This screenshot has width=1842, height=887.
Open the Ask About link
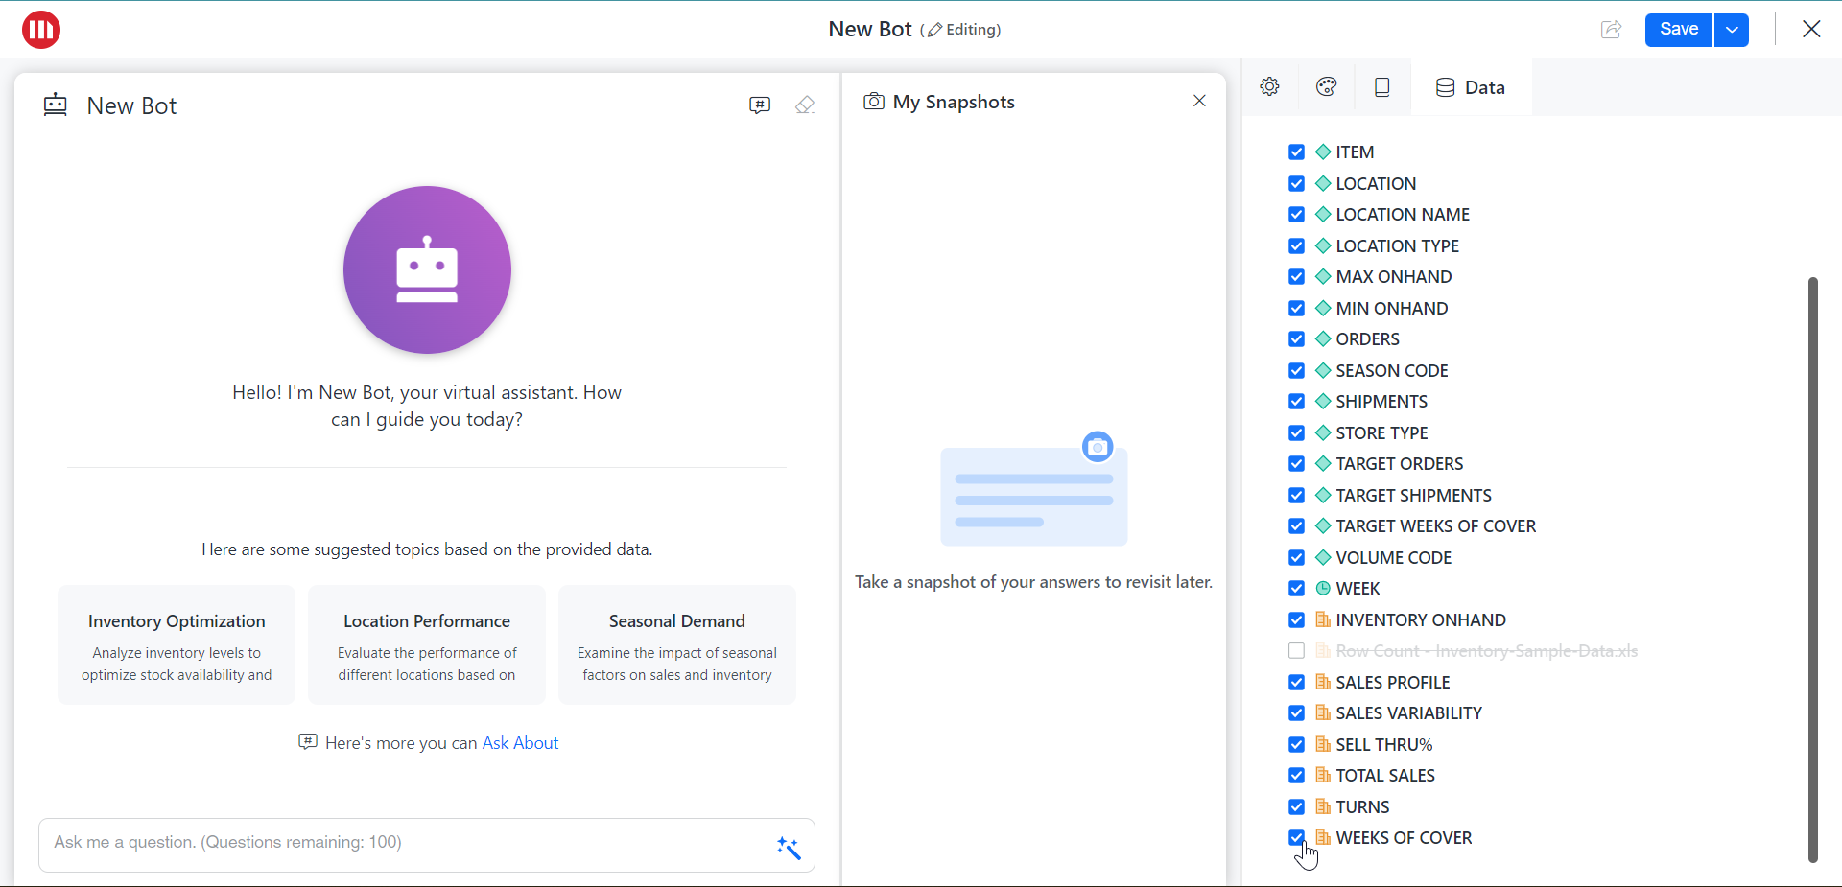click(x=520, y=743)
